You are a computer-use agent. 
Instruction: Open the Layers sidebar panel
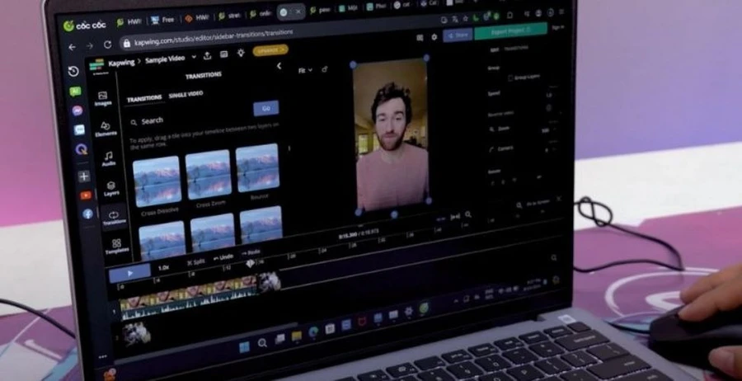(x=111, y=188)
